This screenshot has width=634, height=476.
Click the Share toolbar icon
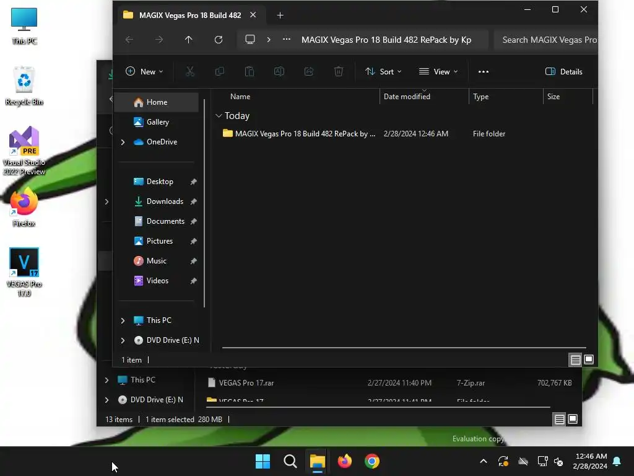tap(309, 72)
